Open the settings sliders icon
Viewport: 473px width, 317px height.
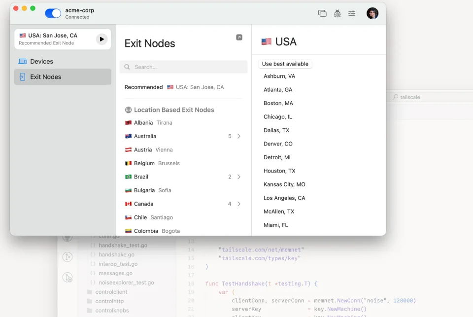(352, 13)
